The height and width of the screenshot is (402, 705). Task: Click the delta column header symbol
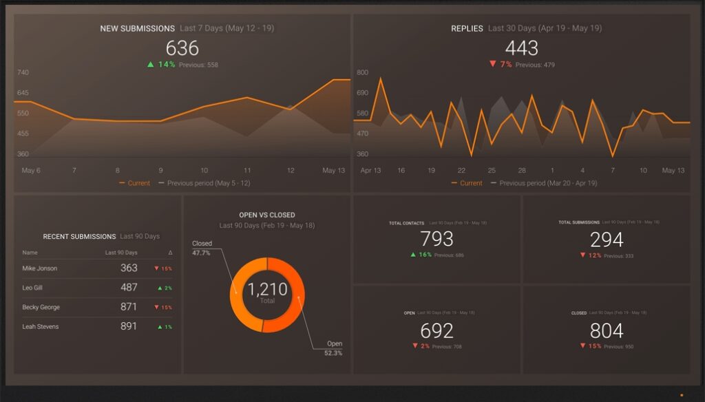[170, 253]
